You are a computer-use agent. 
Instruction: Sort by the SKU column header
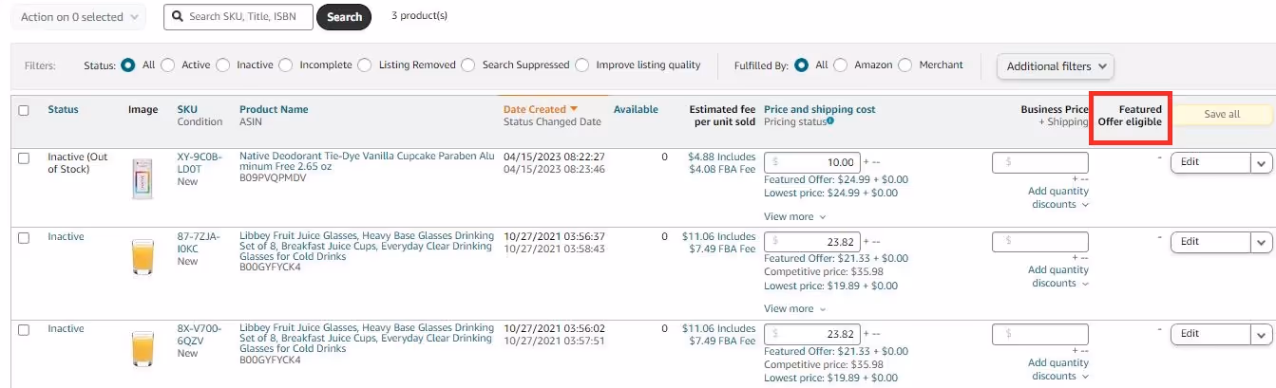pos(187,109)
